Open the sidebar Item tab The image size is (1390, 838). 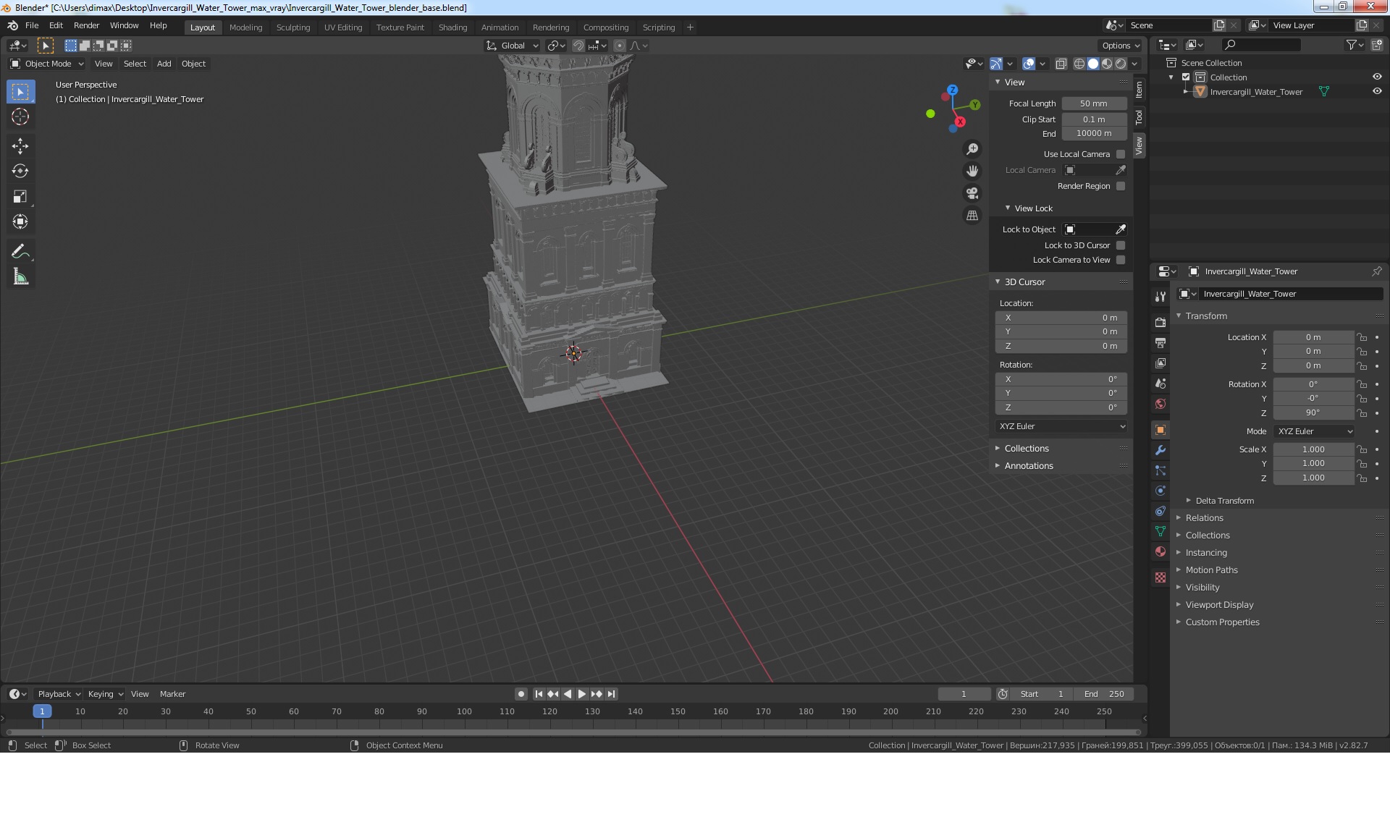point(1139,89)
